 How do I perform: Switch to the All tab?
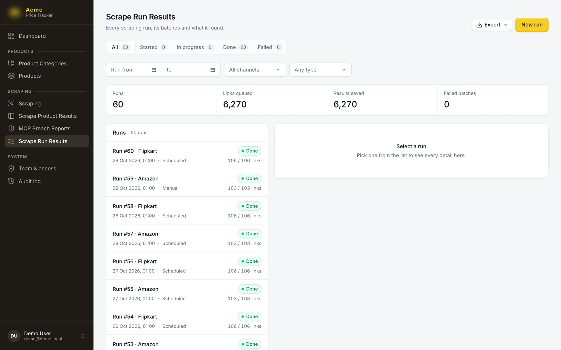(121, 47)
